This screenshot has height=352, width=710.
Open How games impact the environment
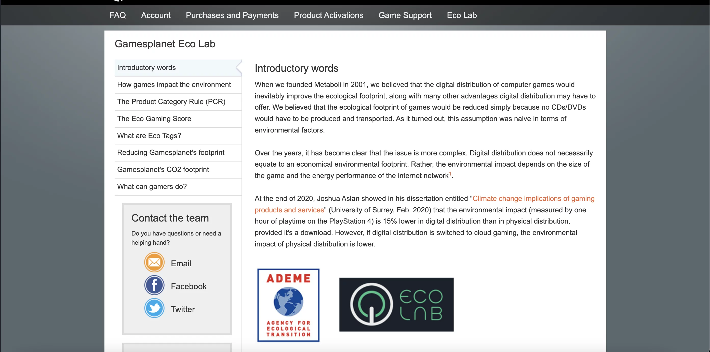[x=174, y=84]
